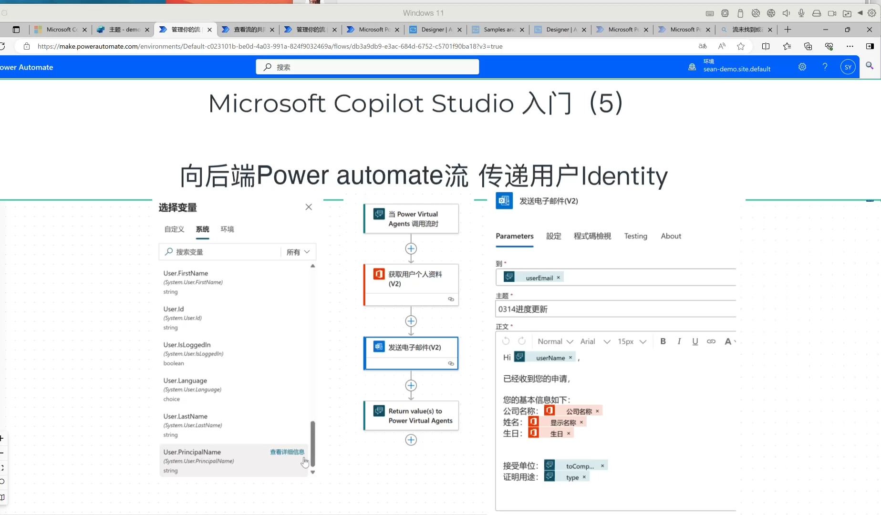Open the About tab
This screenshot has height=515, width=881.
pos(671,236)
